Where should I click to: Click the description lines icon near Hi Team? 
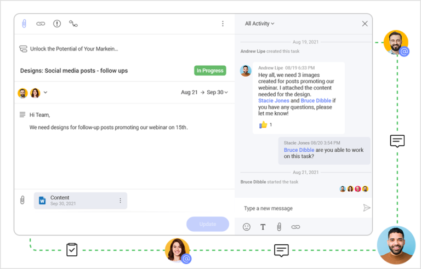22,115
